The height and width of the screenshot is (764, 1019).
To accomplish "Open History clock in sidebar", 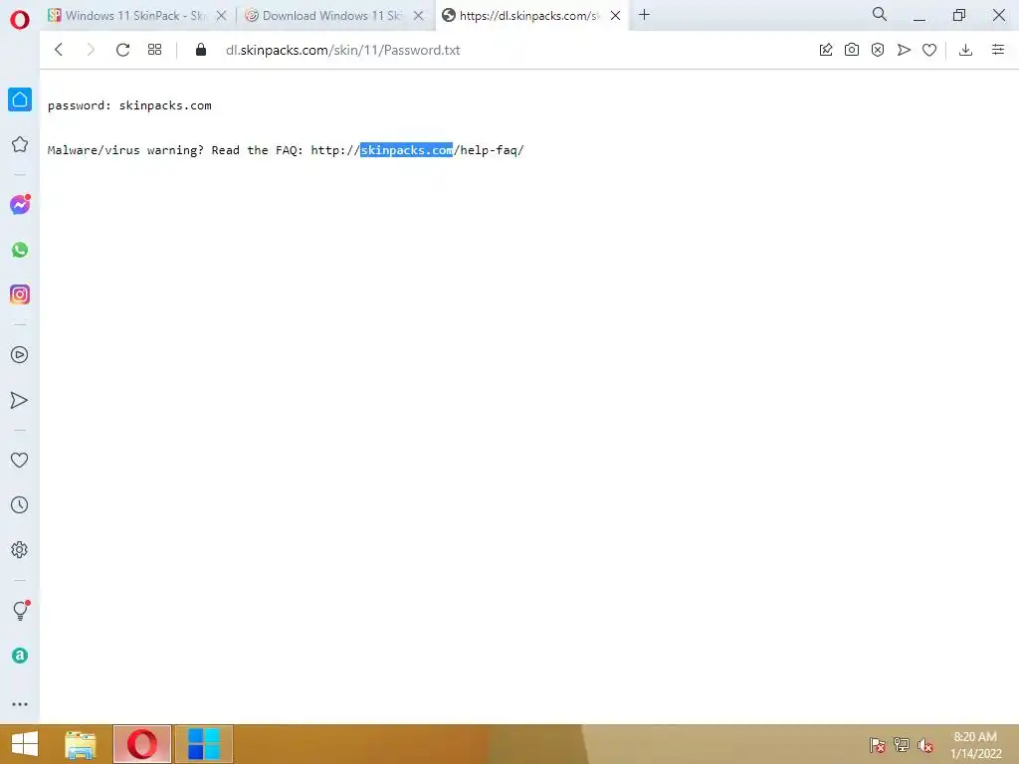I will point(20,504).
